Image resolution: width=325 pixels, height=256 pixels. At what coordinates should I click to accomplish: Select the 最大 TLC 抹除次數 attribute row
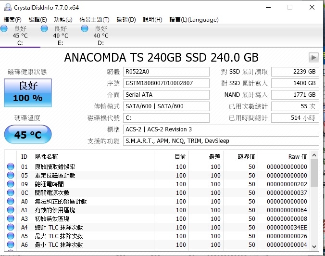click(157, 236)
